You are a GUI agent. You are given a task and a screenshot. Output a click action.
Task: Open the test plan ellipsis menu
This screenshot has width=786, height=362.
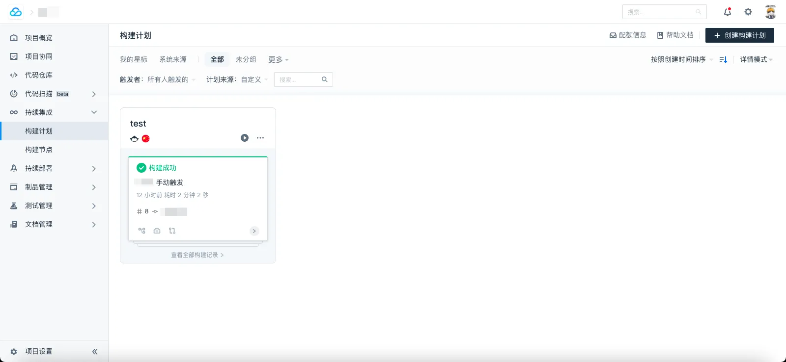point(260,138)
